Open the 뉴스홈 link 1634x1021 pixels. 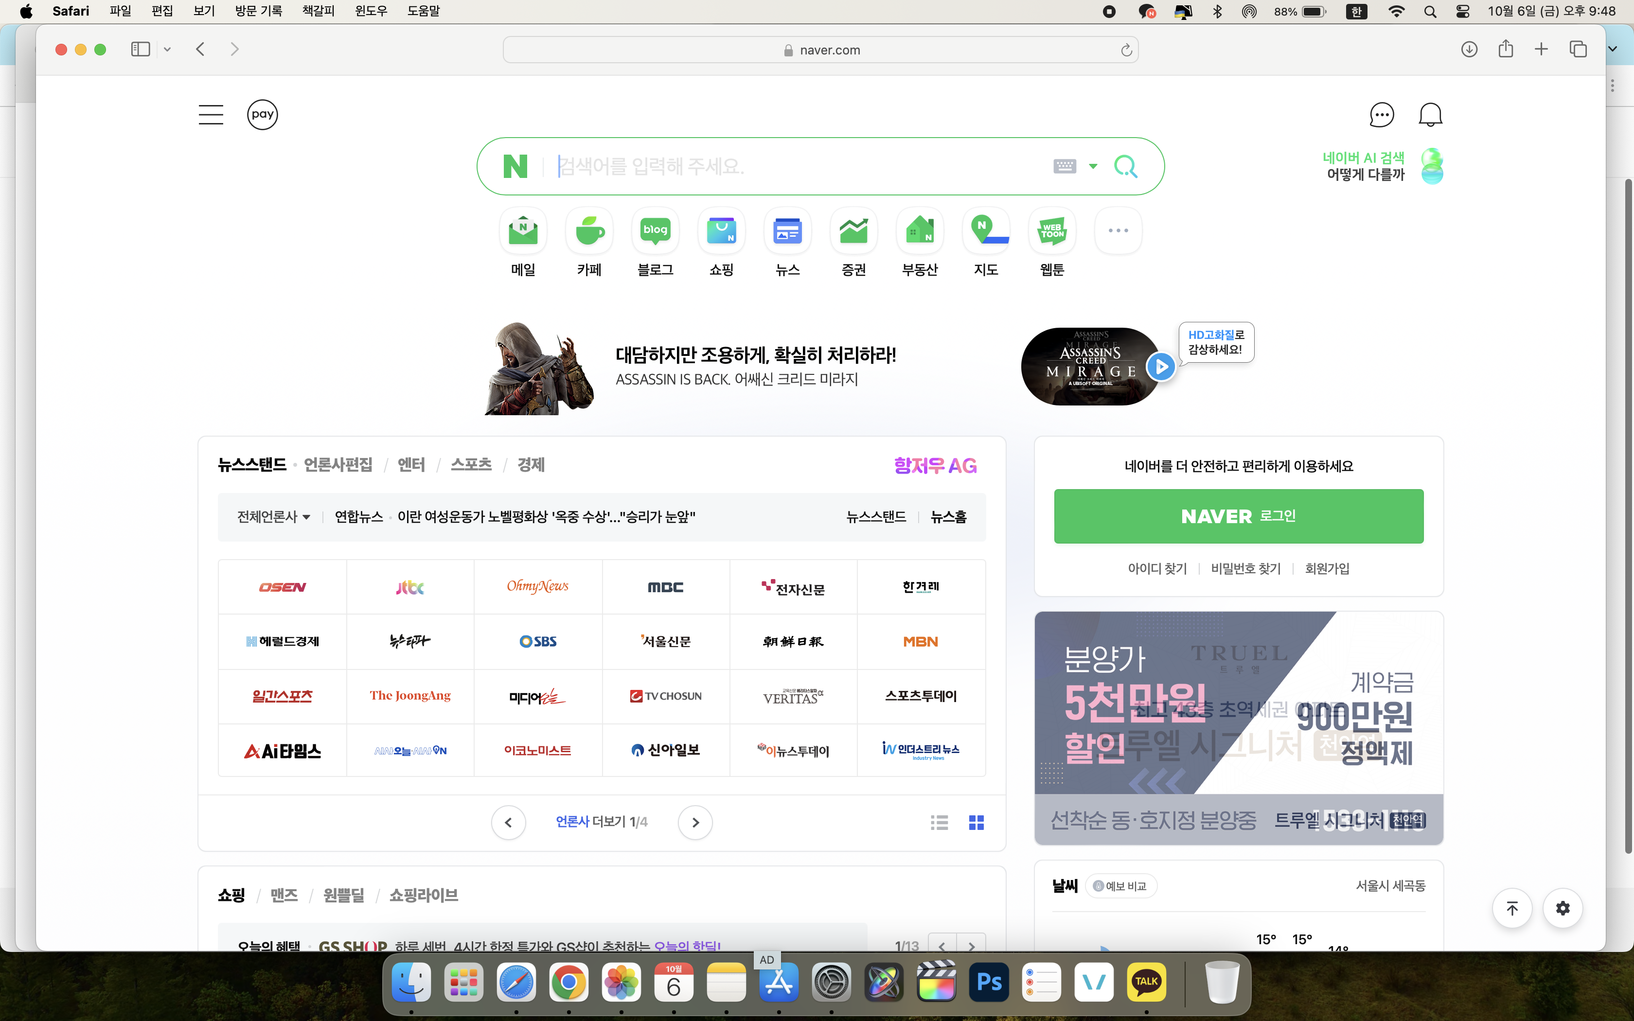click(948, 516)
